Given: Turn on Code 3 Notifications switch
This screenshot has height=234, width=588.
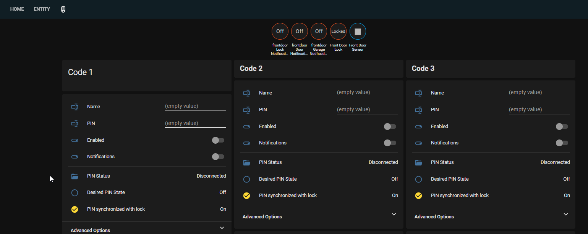Looking at the screenshot, I should click(x=562, y=143).
